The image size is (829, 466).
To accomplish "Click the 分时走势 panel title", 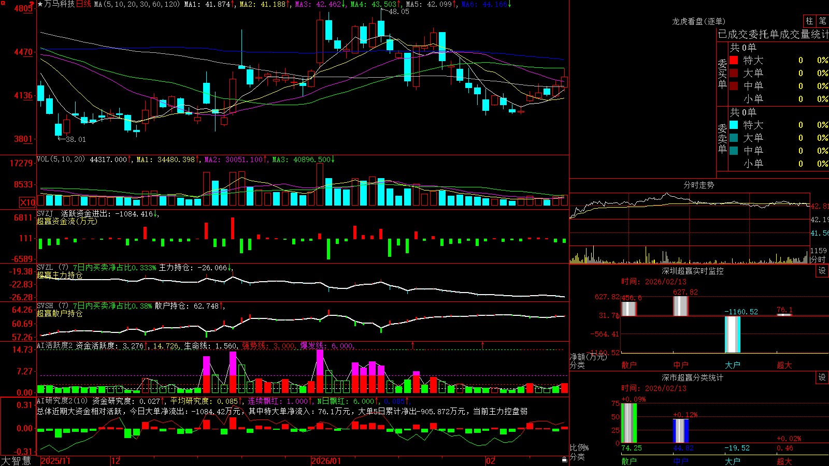I will point(698,185).
